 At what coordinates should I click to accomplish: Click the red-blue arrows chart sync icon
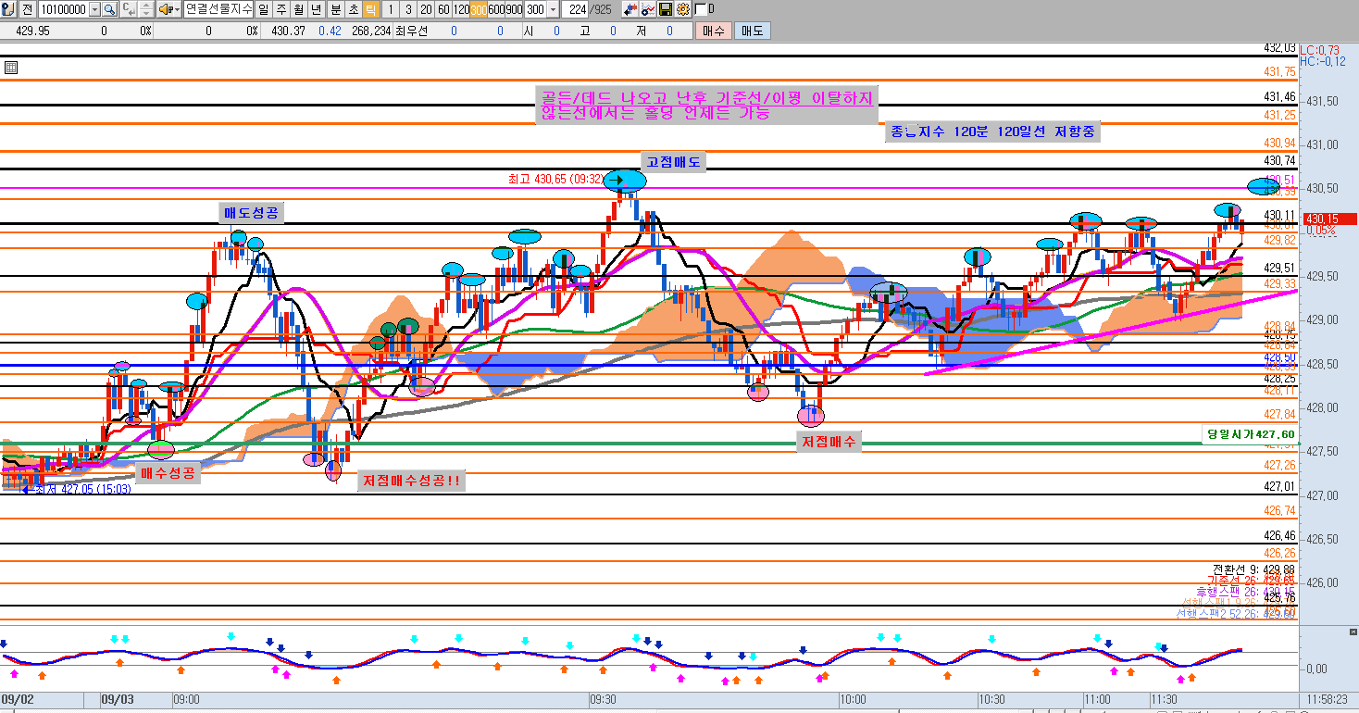click(x=630, y=9)
